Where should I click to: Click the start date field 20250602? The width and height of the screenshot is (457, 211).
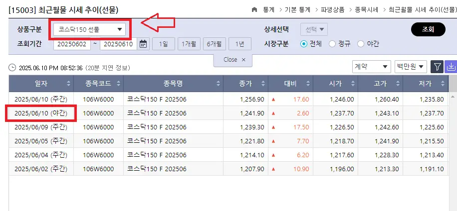[72, 44]
